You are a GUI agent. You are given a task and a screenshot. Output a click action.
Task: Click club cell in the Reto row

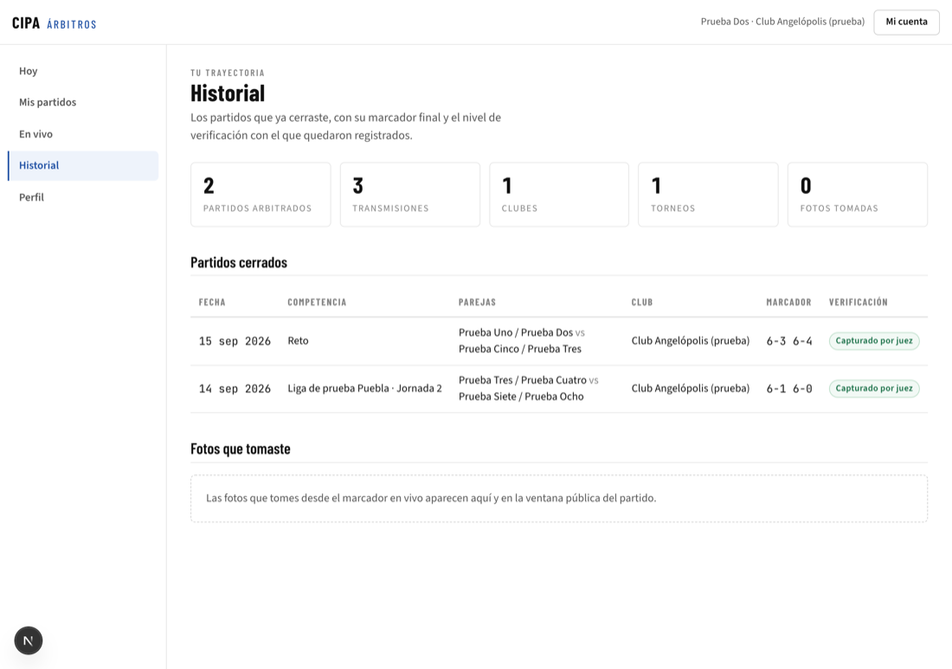(691, 341)
